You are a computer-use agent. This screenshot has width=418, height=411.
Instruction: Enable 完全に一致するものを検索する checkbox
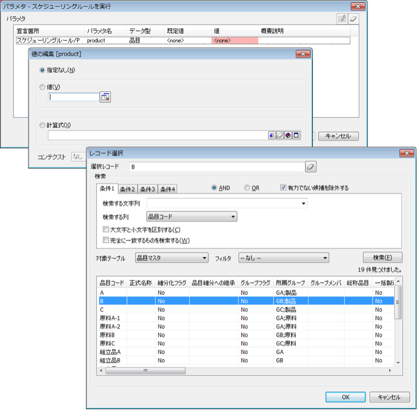pos(106,240)
